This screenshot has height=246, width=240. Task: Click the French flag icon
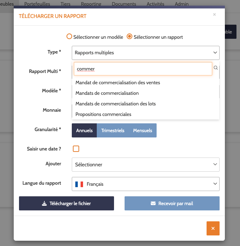click(x=79, y=184)
